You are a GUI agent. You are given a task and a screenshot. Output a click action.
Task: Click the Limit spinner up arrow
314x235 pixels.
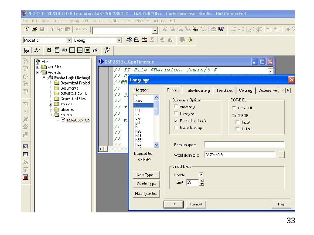(x=201, y=181)
